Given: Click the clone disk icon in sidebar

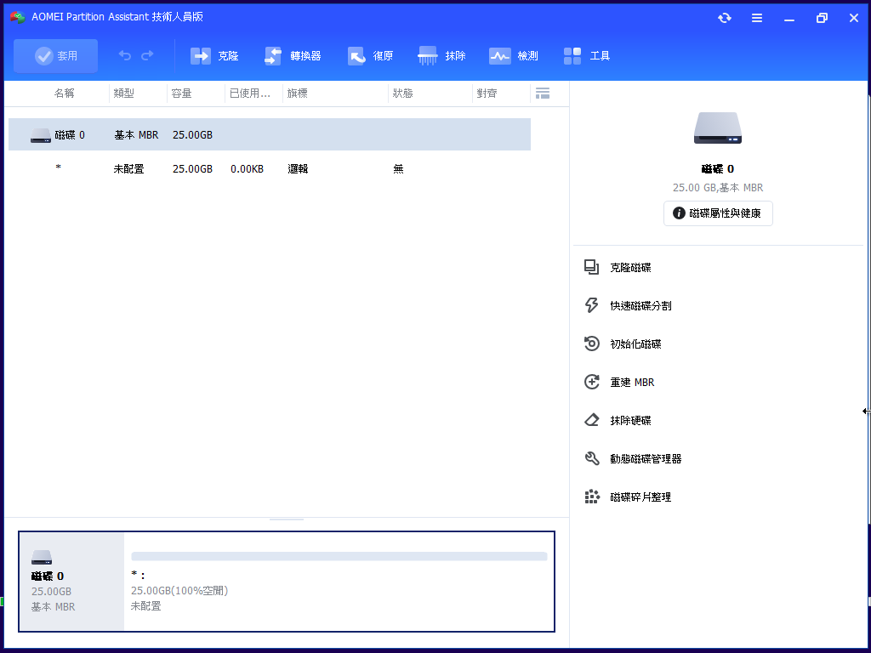Looking at the screenshot, I should 592,267.
